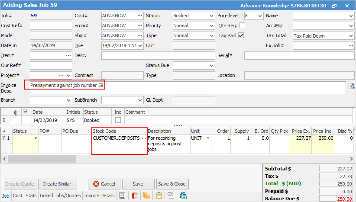
Task: Click the paperclip attachment column header
Action: point(16,112)
